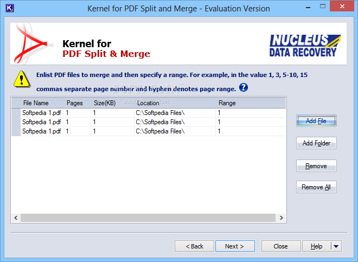Select second row file name Softpedia 1.pdf
This screenshot has width=358, height=262.
pos(42,122)
